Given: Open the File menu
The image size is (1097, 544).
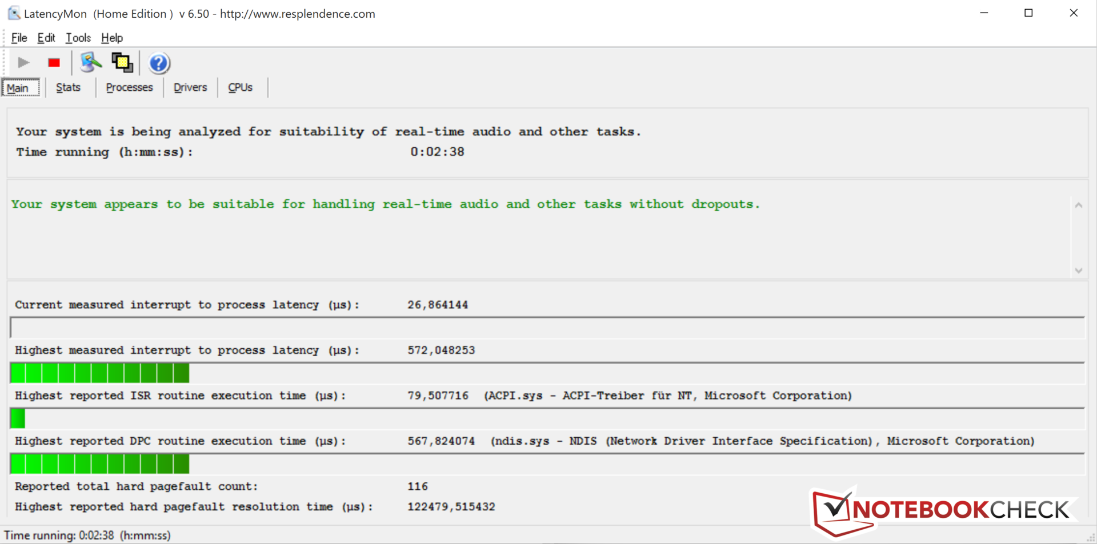Looking at the screenshot, I should [19, 38].
